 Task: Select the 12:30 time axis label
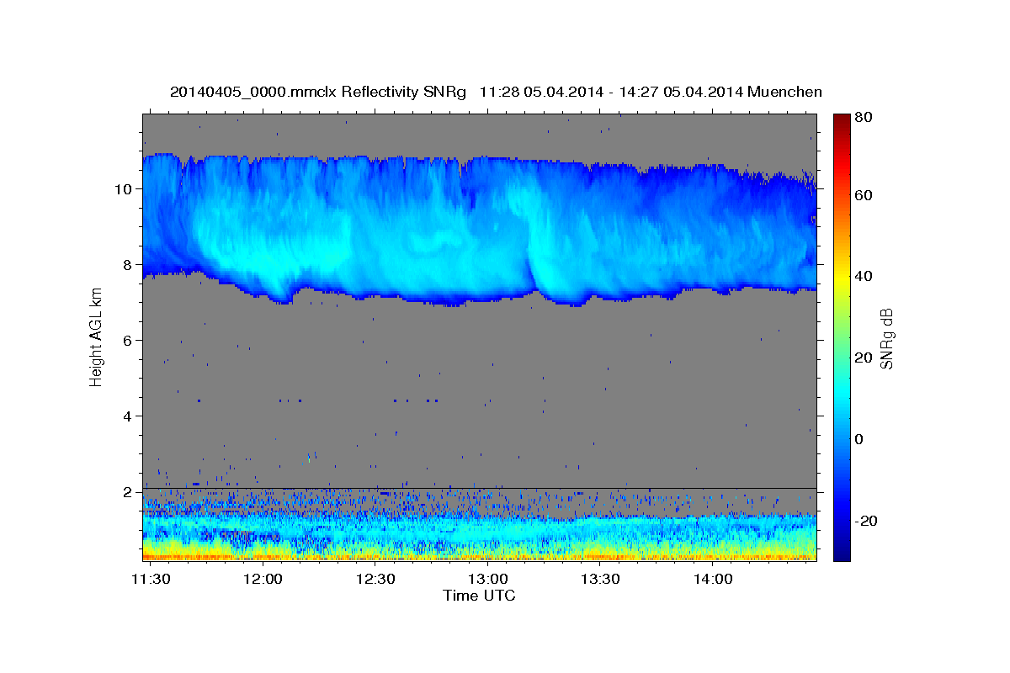coord(375,580)
